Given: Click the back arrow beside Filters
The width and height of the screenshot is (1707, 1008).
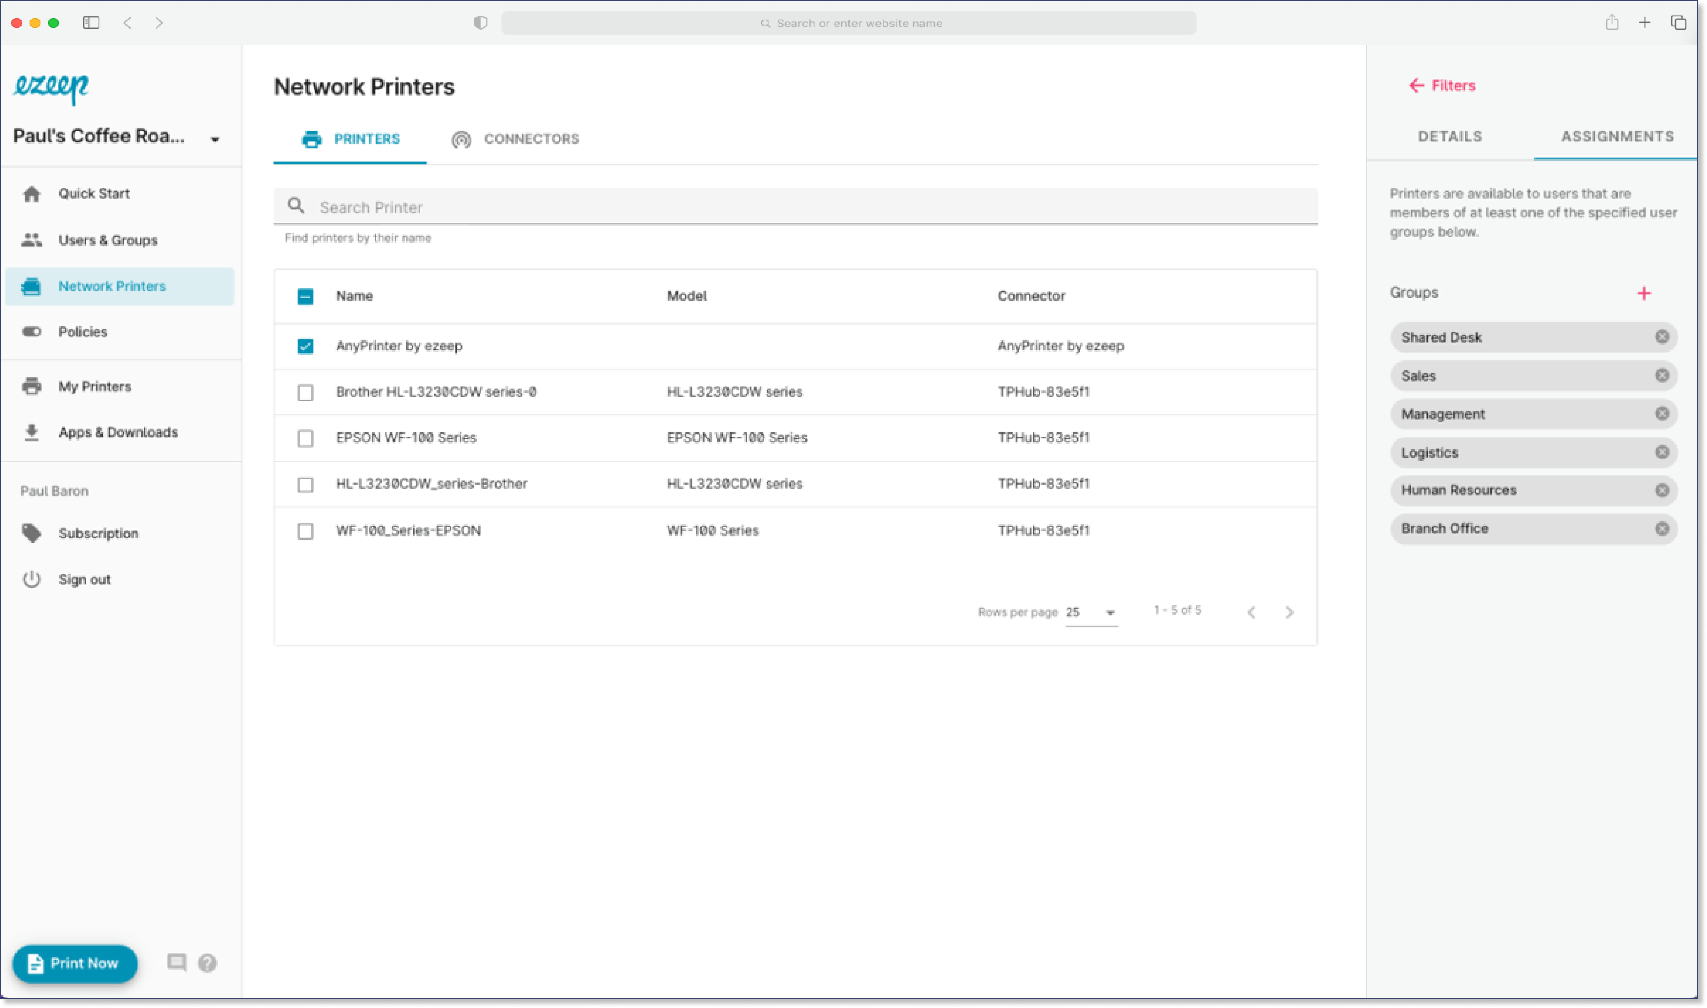Looking at the screenshot, I should 1416,86.
